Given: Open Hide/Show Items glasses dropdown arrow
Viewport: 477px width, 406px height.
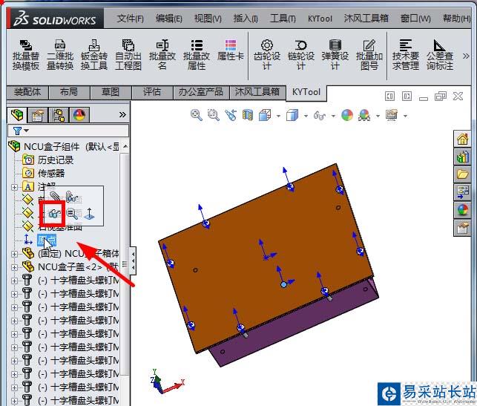Looking at the screenshot, I should [333, 116].
